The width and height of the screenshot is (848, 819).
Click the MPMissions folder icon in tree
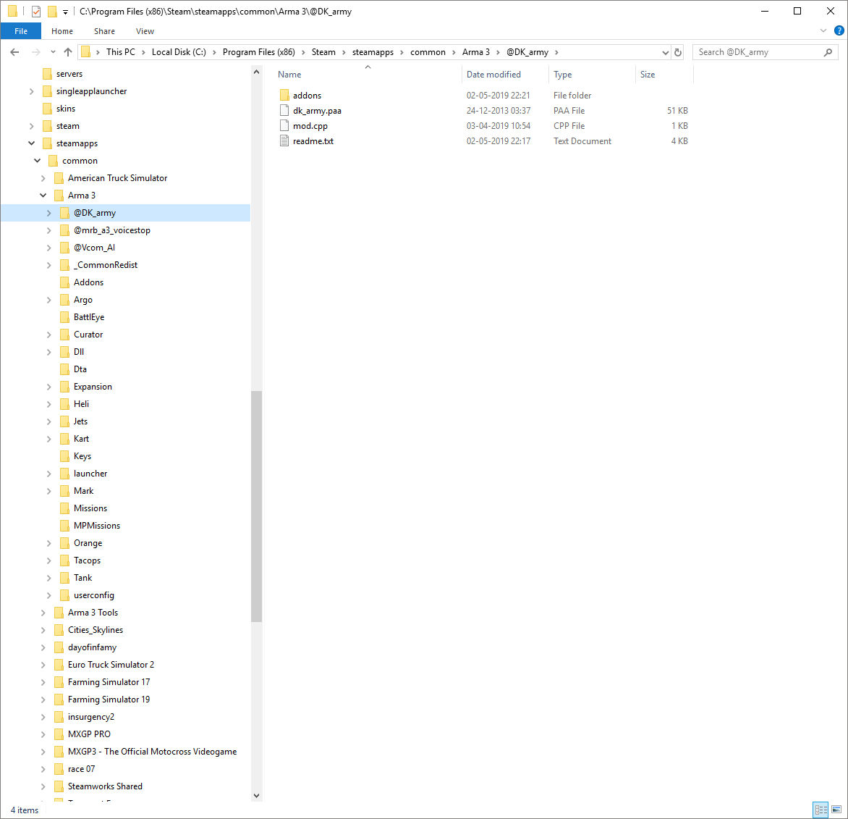[64, 526]
